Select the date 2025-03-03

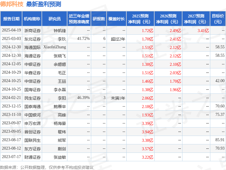pos(11,39)
